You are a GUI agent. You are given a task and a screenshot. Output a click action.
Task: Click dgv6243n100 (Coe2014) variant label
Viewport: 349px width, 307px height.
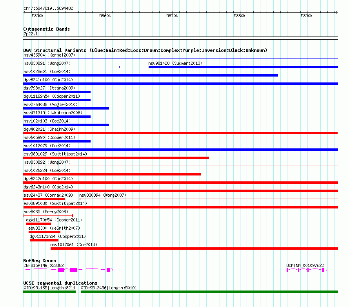point(48,187)
